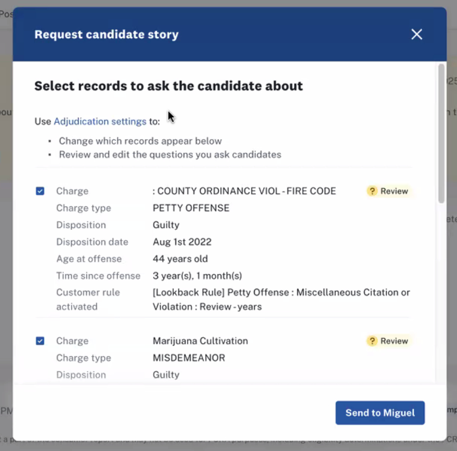The height and width of the screenshot is (451, 457).
Task: Click the 44 years old age value
Action: click(180, 259)
